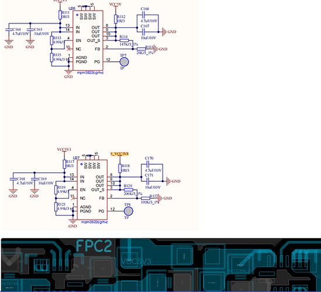
Task: Select resistor R112 label
Action: click(x=121, y=17)
